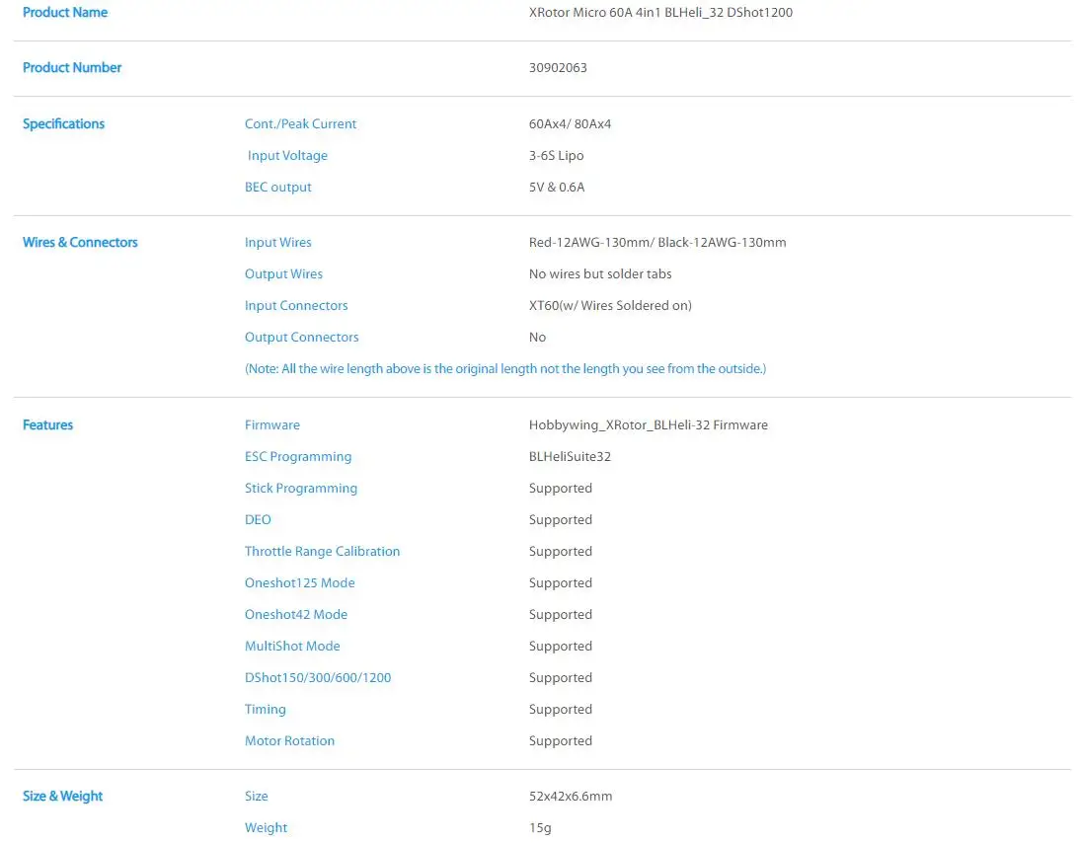Click the 'Size' label
Screen dimensions: 1079x843
point(256,797)
